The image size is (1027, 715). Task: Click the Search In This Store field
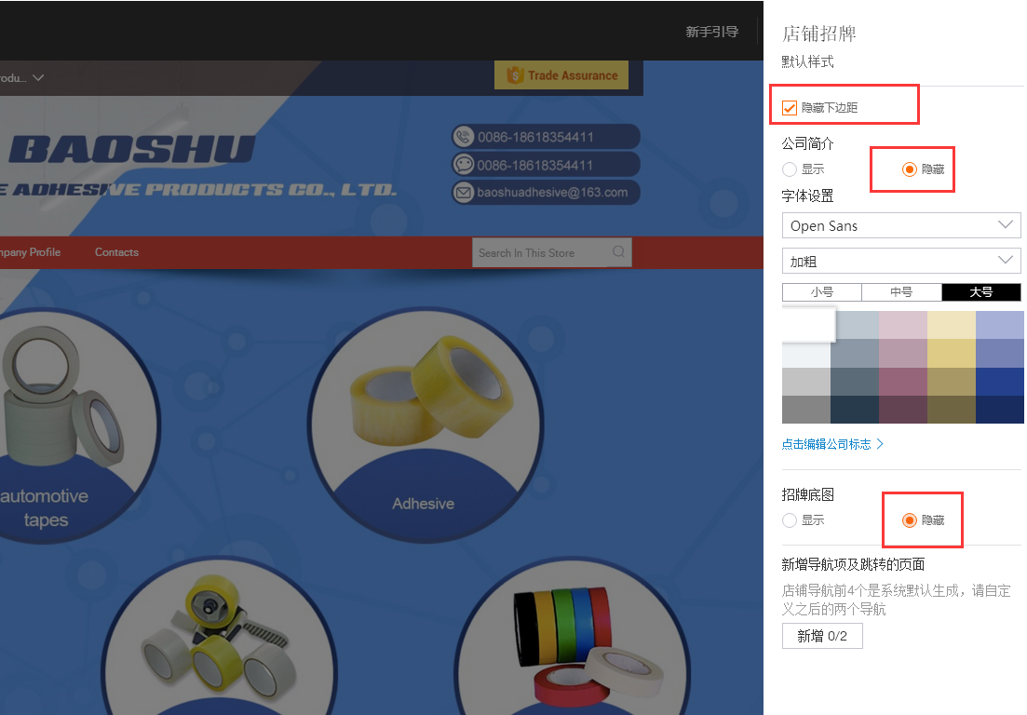coord(551,252)
